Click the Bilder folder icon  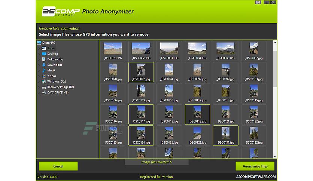(x=44, y=48)
